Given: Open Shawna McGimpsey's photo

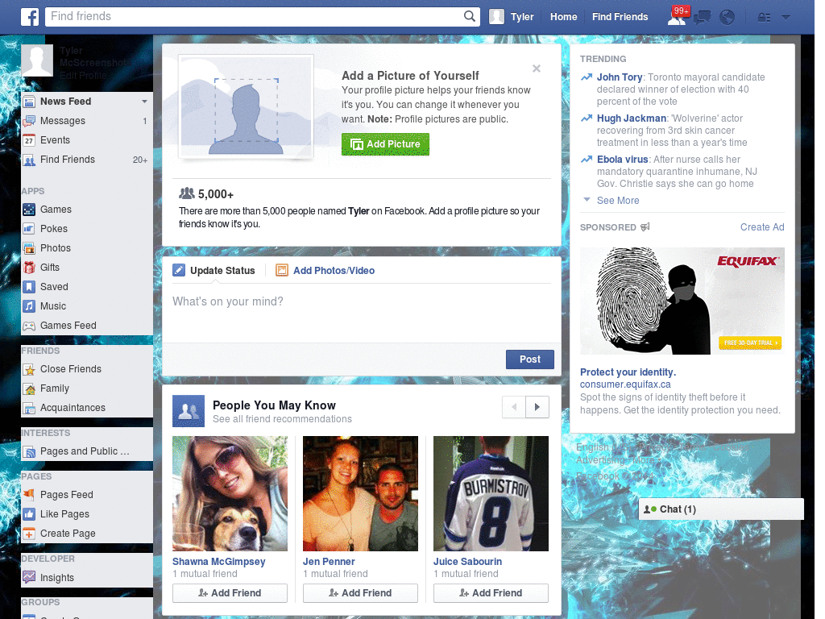Looking at the screenshot, I should click(x=230, y=494).
